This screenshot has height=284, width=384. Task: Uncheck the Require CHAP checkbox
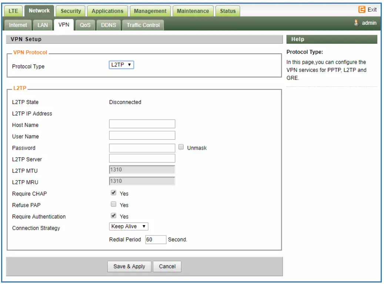click(114, 193)
